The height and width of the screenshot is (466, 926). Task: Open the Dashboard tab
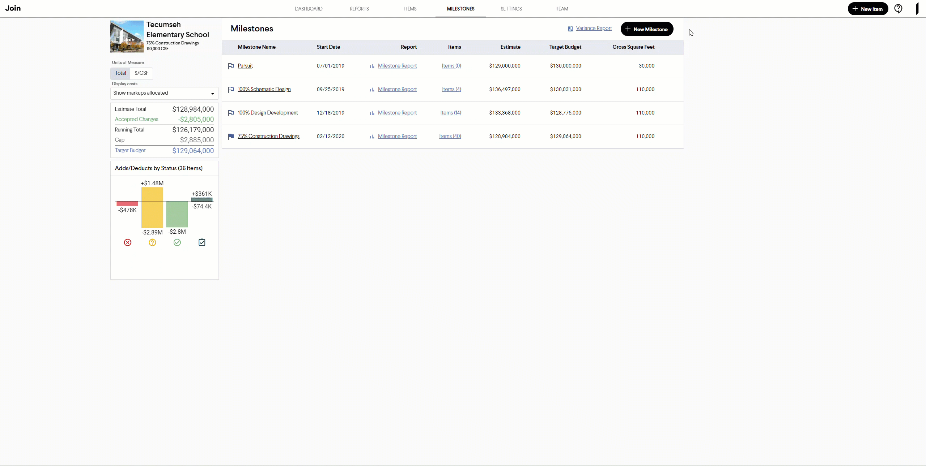[x=309, y=9]
